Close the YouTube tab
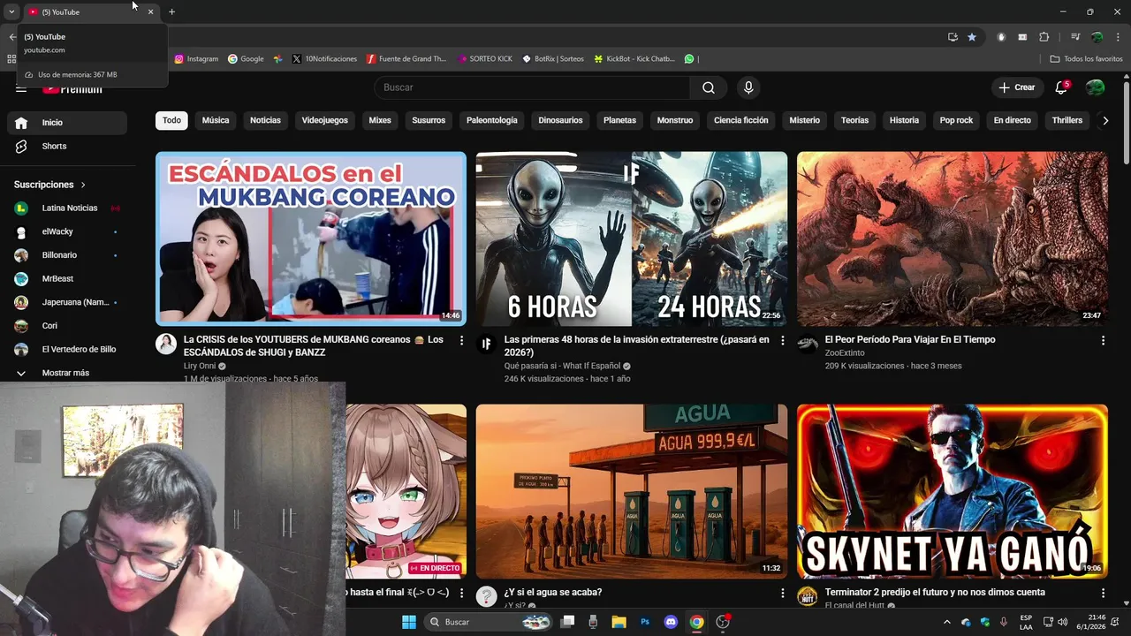This screenshot has height=636, width=1131. [150, 12]
